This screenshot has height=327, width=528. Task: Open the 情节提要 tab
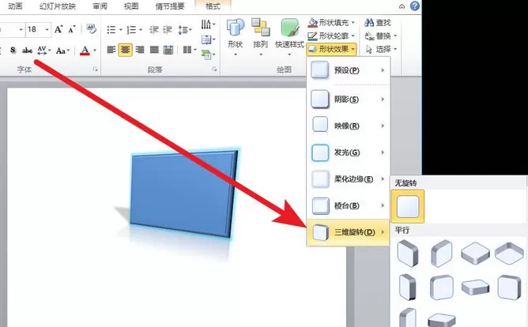pyautogui.click(x=170, y=6)
